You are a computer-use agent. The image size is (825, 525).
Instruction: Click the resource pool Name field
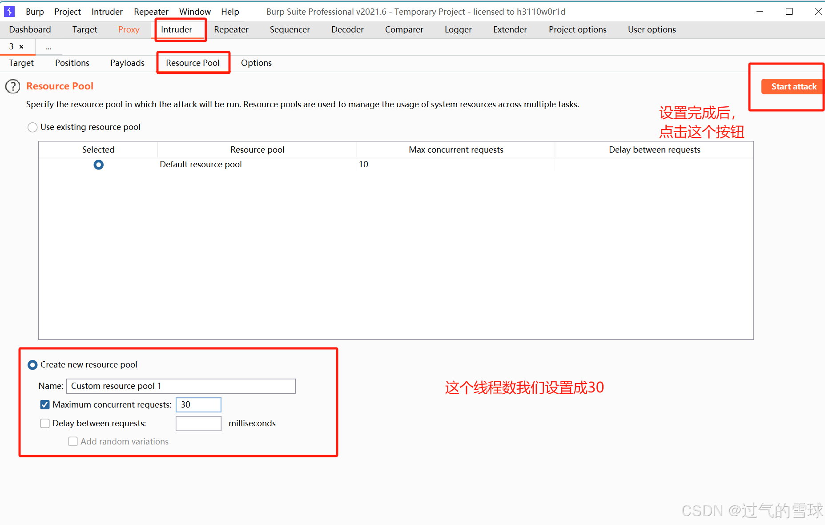(x=181, y=386)
